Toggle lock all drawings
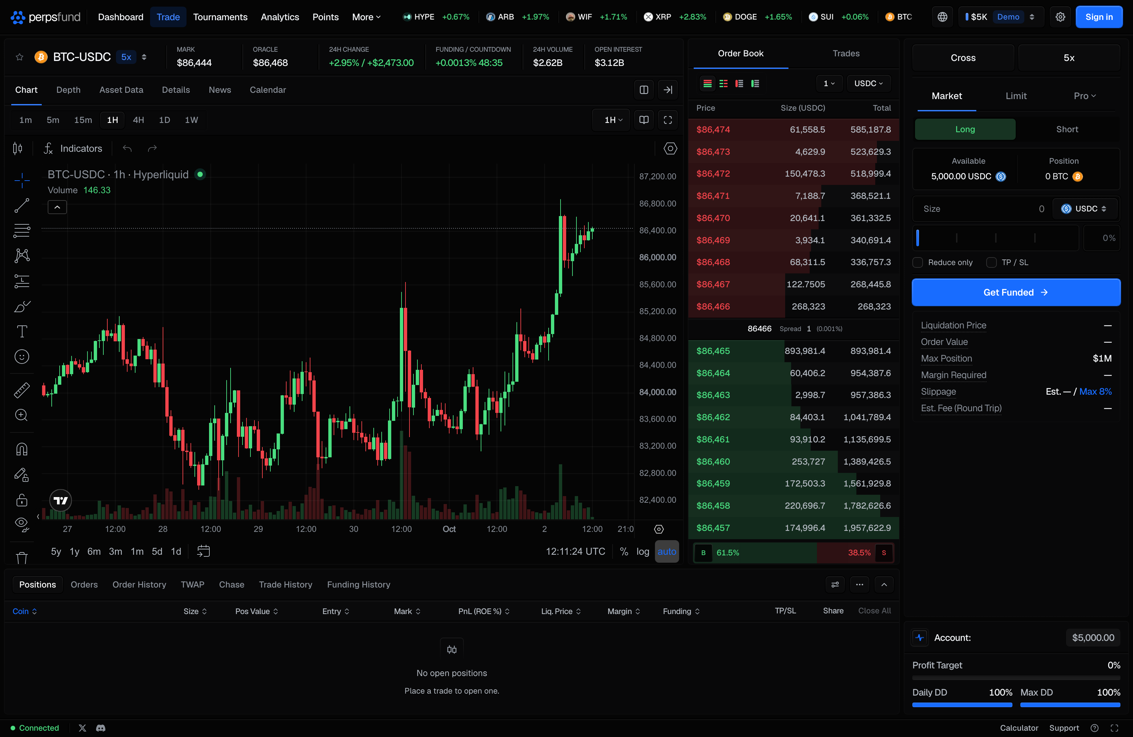Image resolution: width=1133 pixels, height=737 pixels. pyautogui.click(x=22, y=500)
